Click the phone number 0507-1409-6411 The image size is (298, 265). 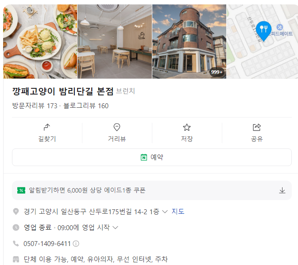click(x=47, y=244)
